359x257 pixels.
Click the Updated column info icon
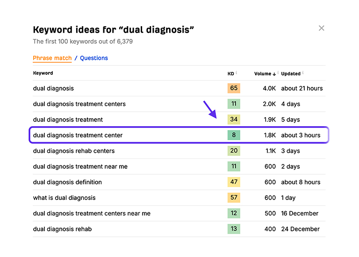click(304, 72)
